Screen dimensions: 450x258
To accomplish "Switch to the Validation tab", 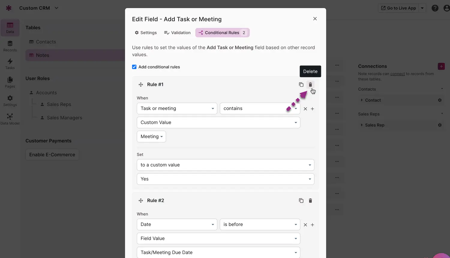I will pyautogui.click(x=177, y=33).
